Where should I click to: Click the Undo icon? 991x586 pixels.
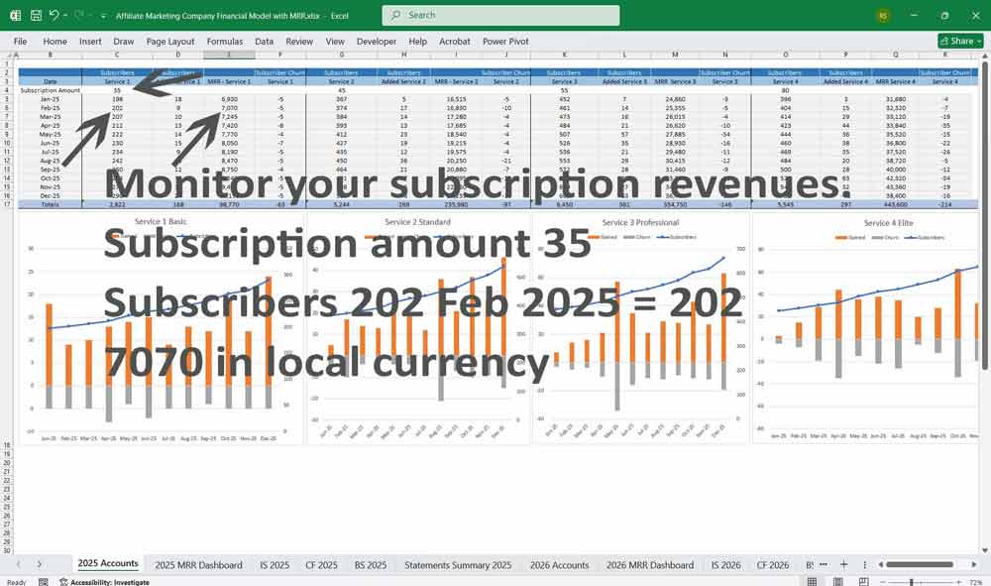[x=54, y=14]
